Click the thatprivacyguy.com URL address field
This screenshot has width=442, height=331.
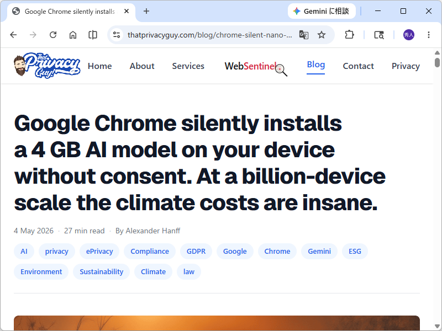[210, 35]
